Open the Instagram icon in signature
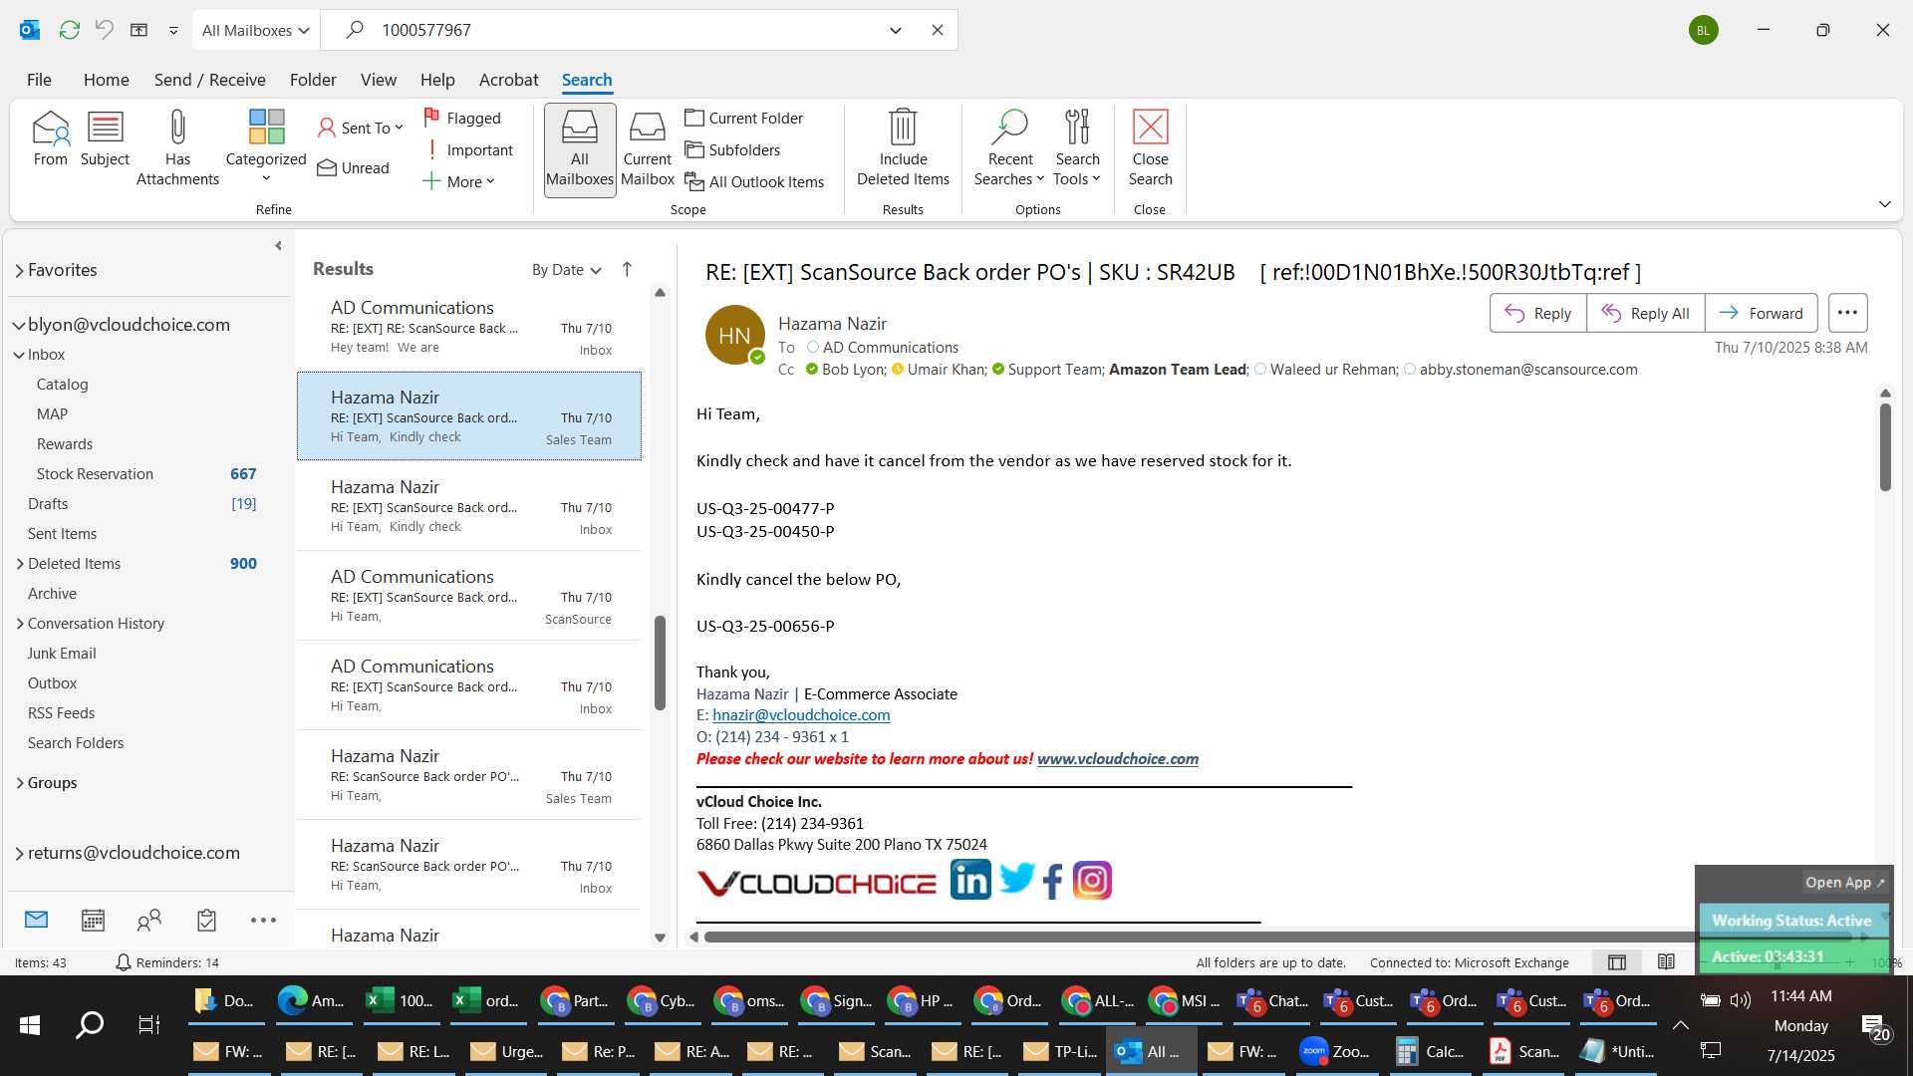1913x1076 pixels. (1092, 881)
